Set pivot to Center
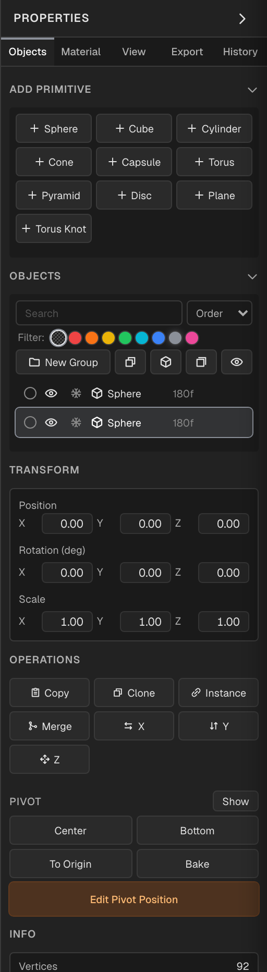 click(71, 830)
